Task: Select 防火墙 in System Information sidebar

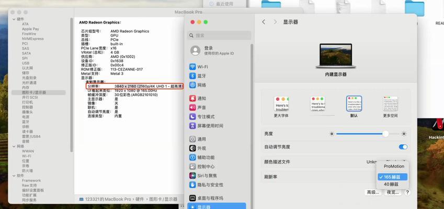Action: point(28,170)
